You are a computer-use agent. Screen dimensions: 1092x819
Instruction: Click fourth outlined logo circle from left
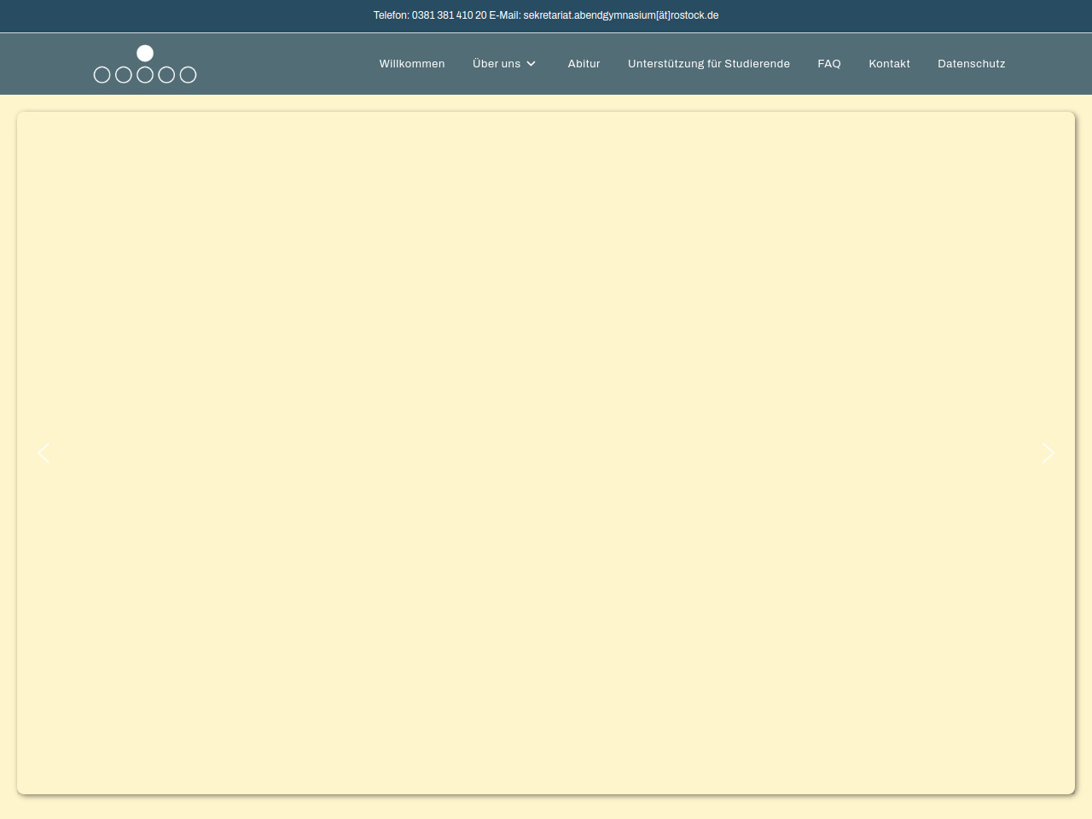[166, 75]
